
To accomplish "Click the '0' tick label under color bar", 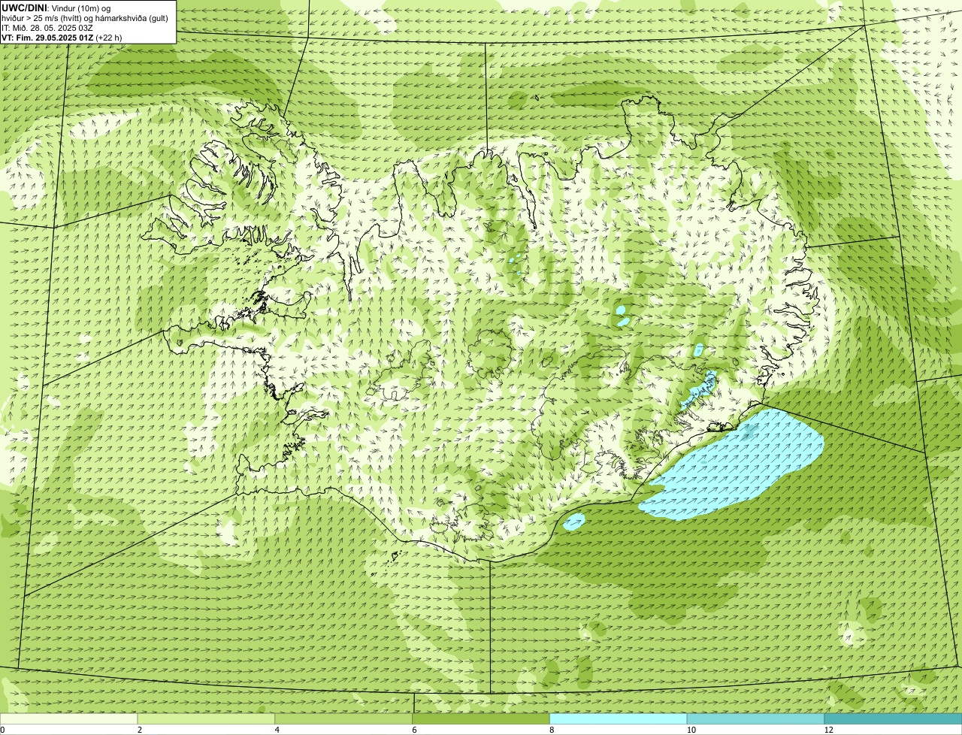I will [x=2, y=730].
